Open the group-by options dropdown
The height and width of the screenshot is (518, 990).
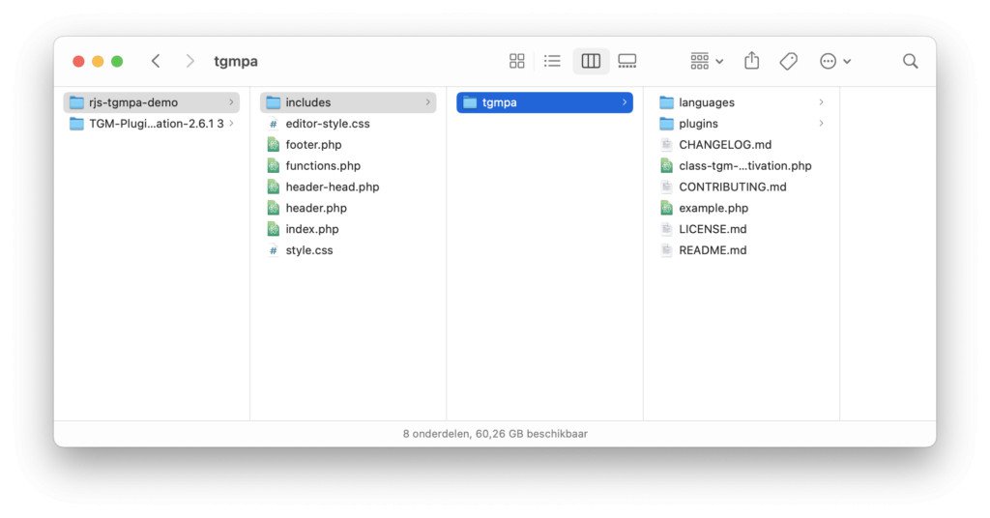tap(707, 61)
